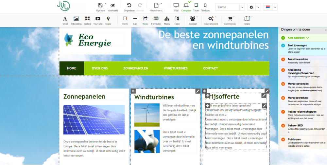Image resolution: width=327 pixels, height=165 pixels.
Task: Close the Dingen om te doen panel
Action: point(326,30)
